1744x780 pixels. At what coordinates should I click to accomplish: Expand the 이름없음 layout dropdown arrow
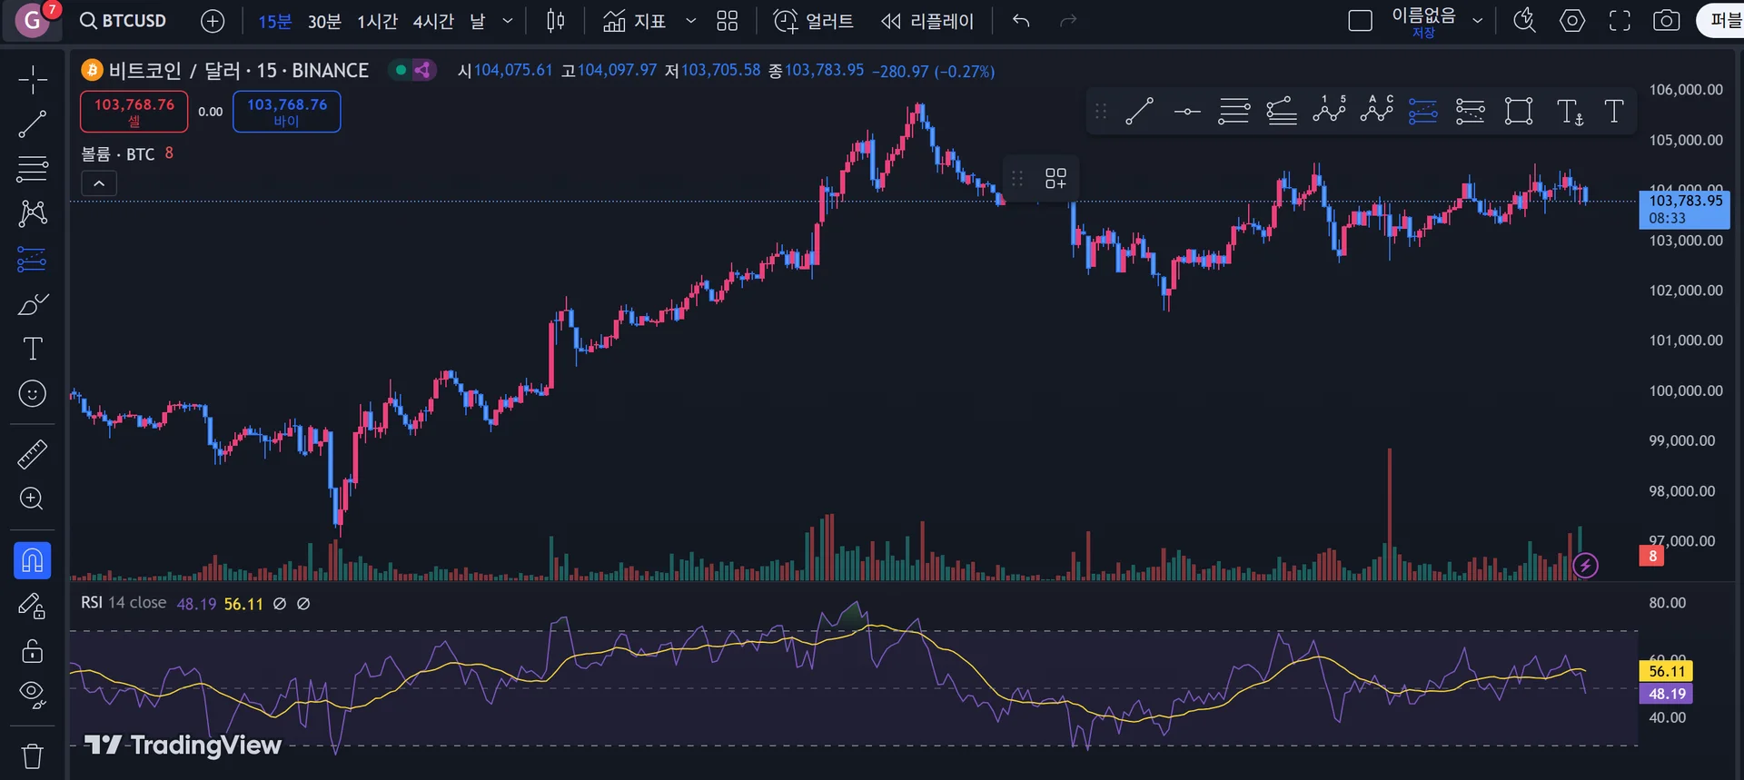pos(1478,21)
